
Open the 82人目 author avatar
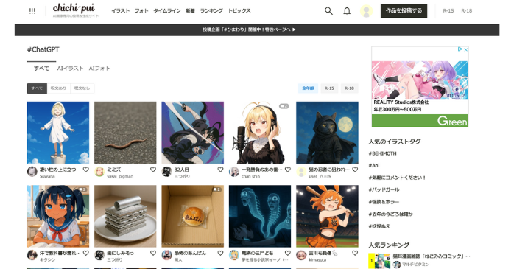[166, 172]
